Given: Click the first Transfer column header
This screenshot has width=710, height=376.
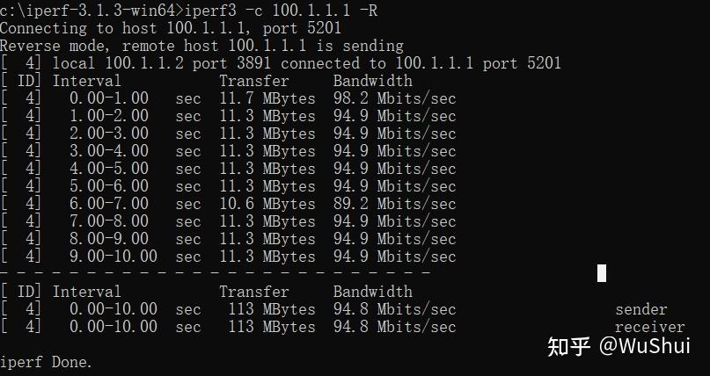Looking at the screenshot, I should 254,81.
